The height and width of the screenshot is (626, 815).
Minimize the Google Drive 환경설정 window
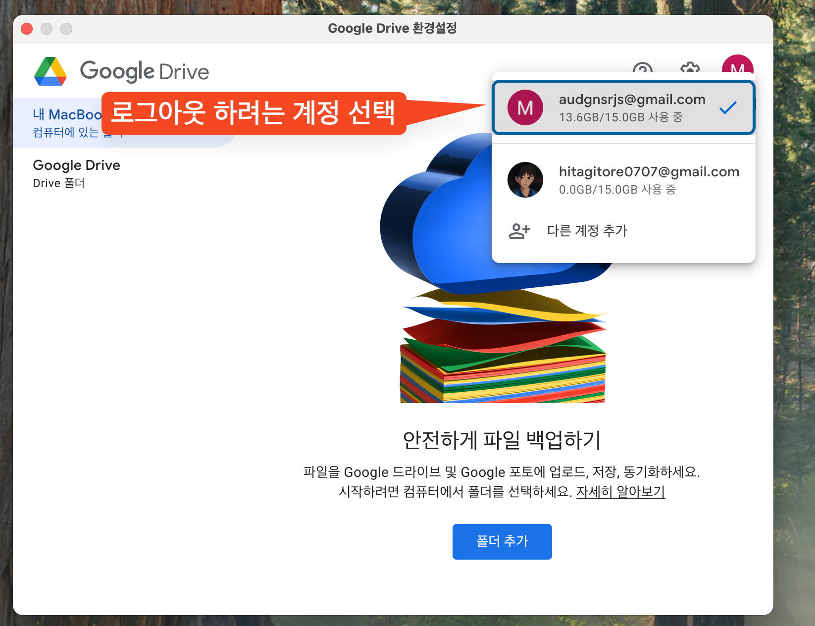(47, 29)
